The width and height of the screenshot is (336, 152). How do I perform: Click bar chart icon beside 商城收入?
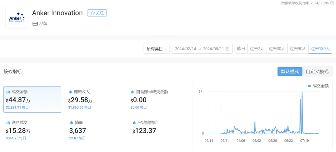[70, 92]
